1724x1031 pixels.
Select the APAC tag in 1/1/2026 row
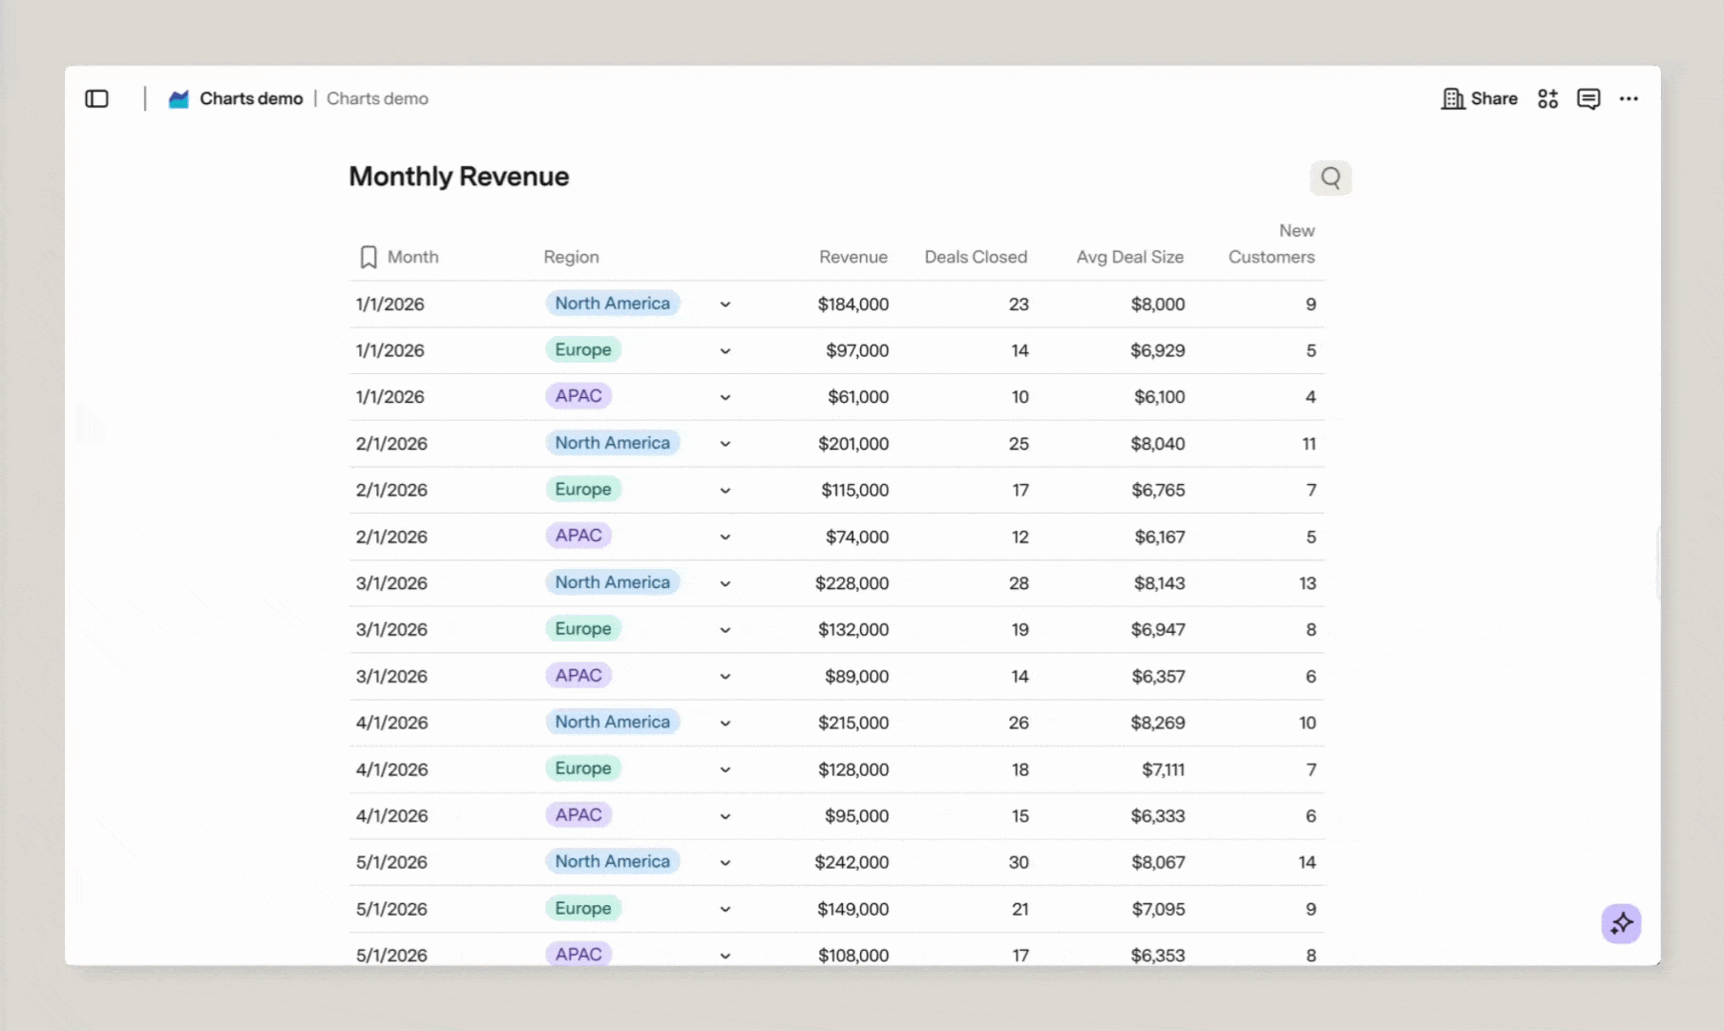578,396
